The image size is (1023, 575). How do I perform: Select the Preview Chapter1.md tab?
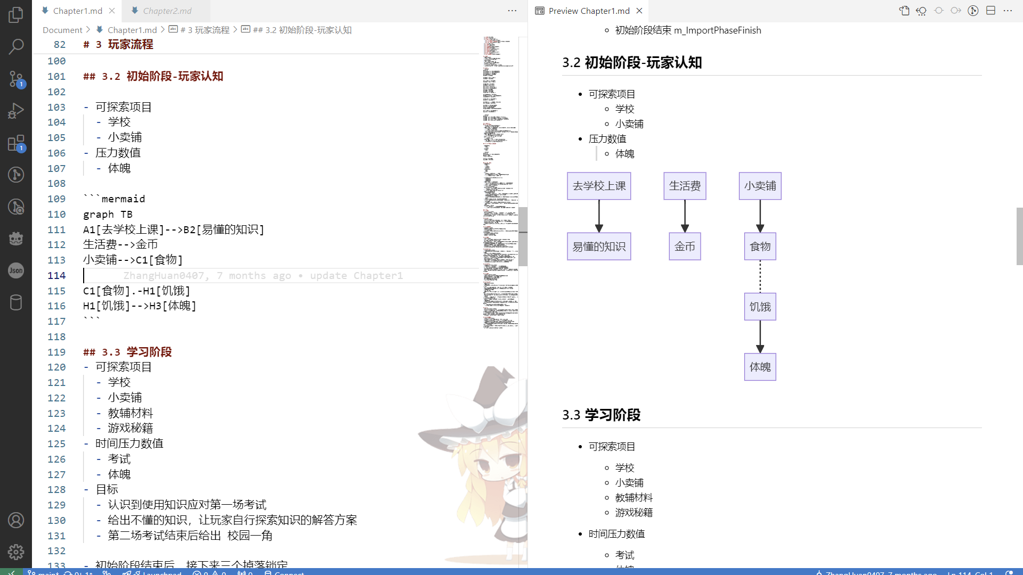coord(589,11)
